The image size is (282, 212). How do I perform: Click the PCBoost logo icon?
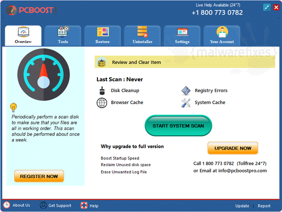[x=12, y=10]
